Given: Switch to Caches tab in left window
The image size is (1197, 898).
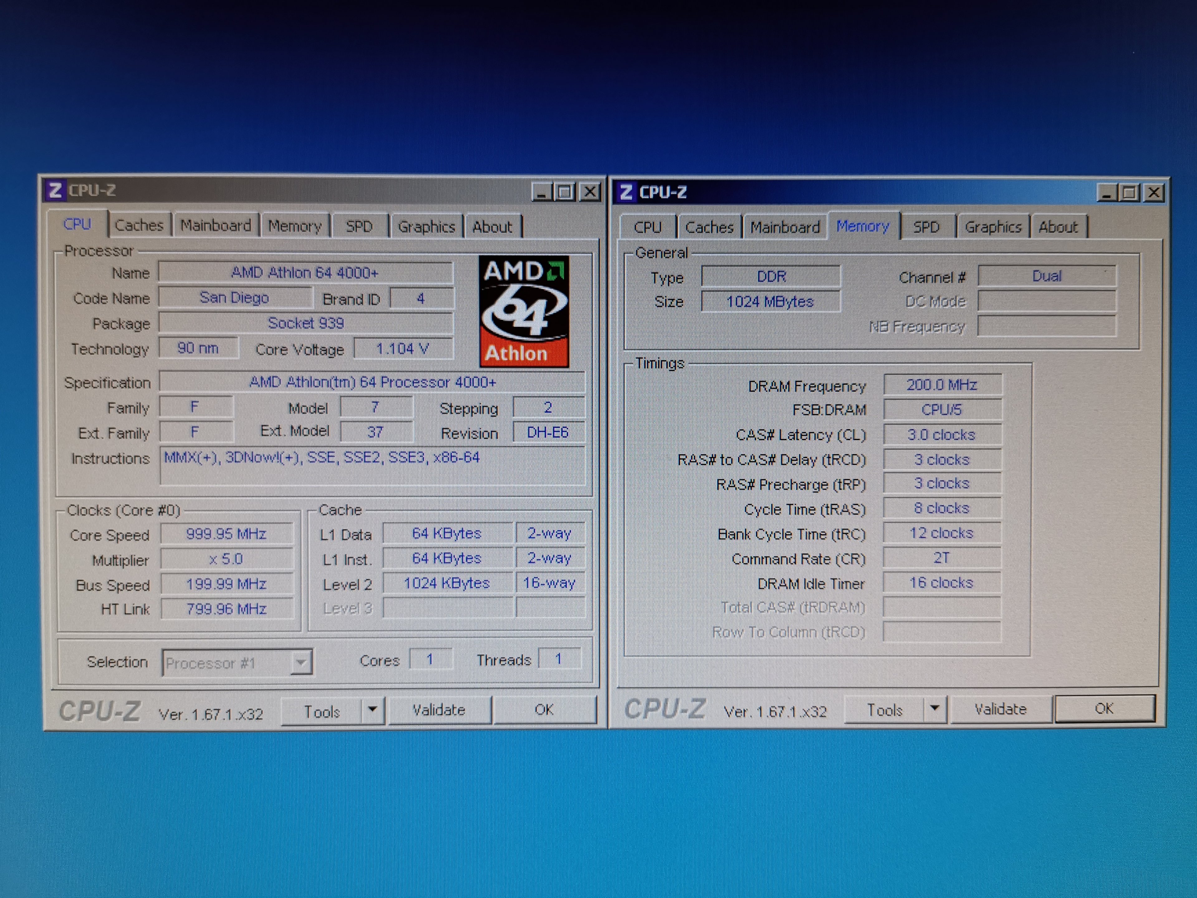Looking at the screenshot, I should pyautogui.click(x=139, y=226).
